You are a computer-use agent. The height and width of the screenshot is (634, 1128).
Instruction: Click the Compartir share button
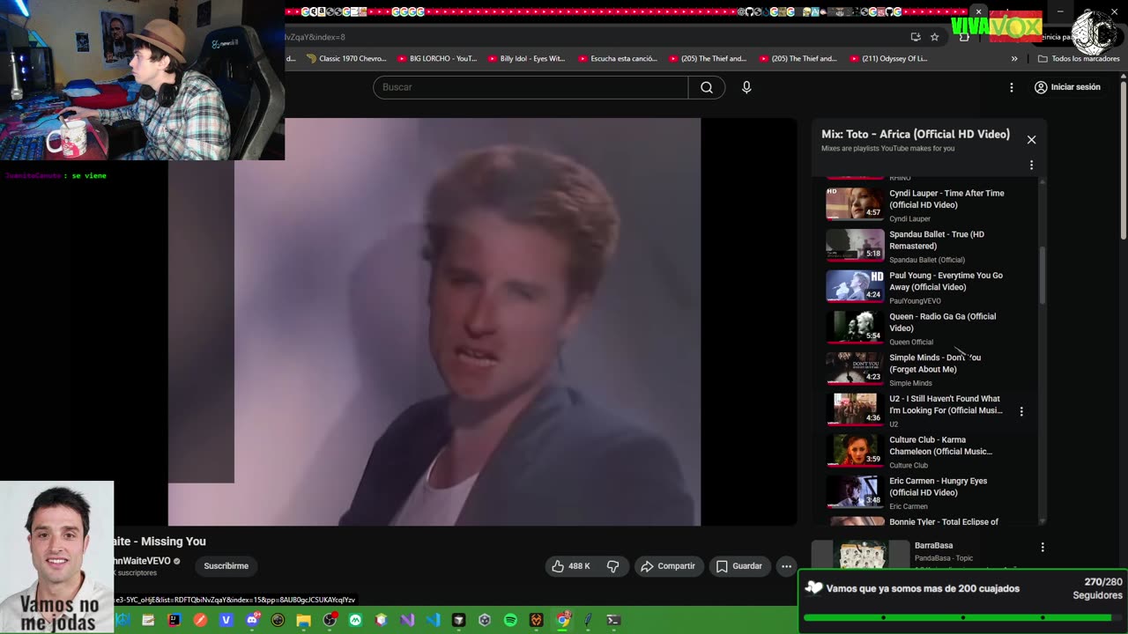668,566
